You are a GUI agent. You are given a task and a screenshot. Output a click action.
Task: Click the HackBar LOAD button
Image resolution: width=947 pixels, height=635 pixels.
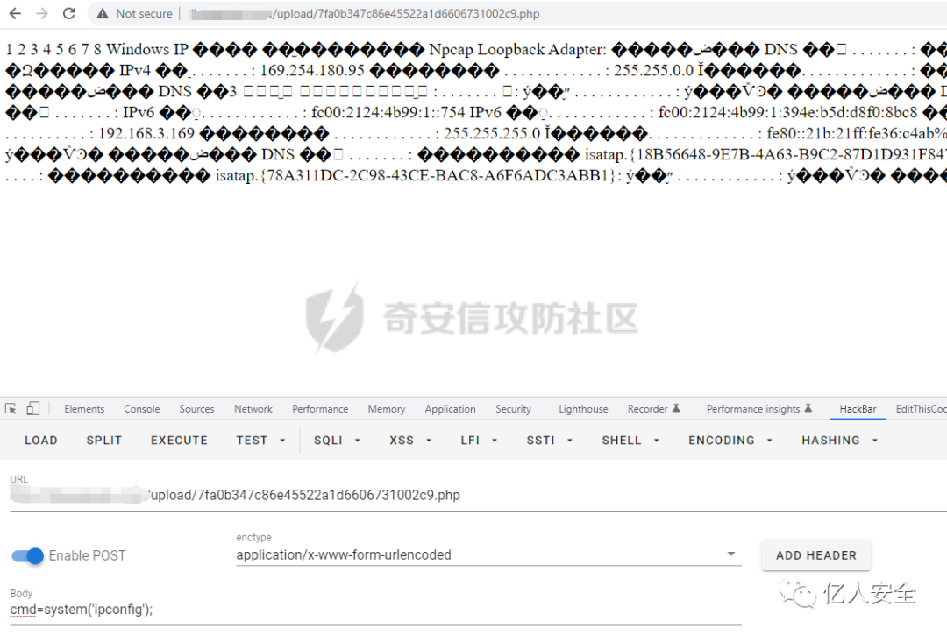click(41, 441)
